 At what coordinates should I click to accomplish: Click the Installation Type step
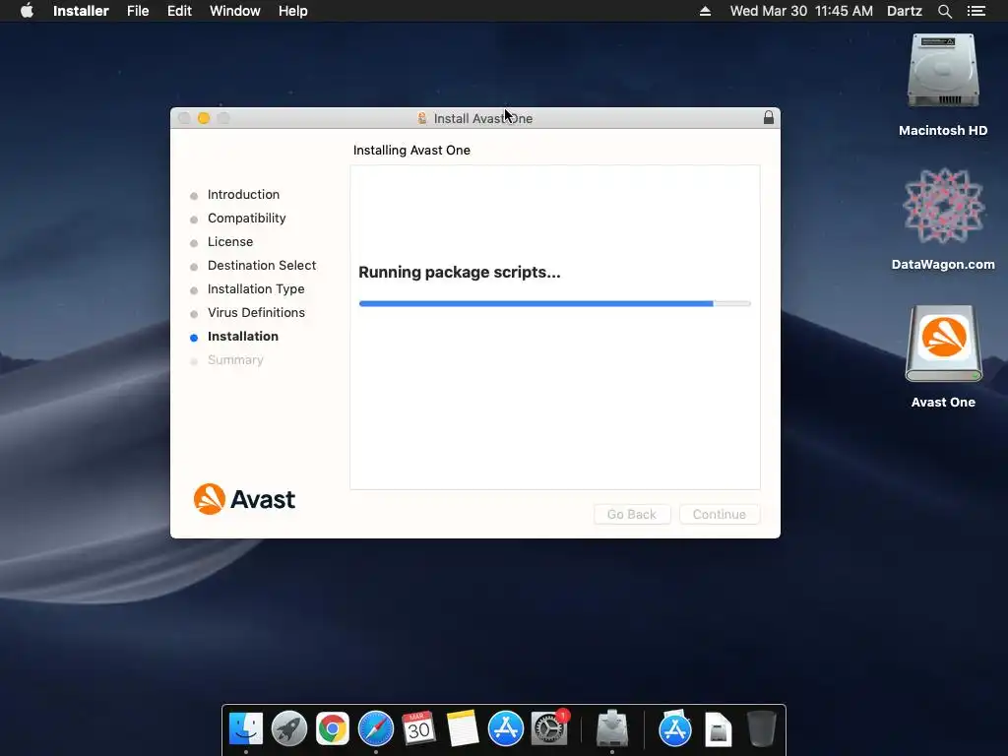pos(256,289)
